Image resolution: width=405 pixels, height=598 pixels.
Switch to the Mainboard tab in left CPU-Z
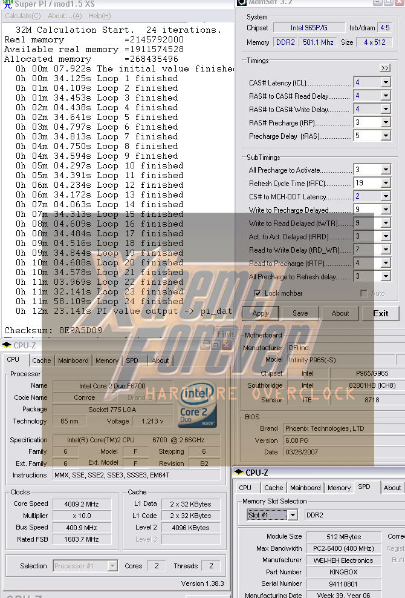[73, 360]
